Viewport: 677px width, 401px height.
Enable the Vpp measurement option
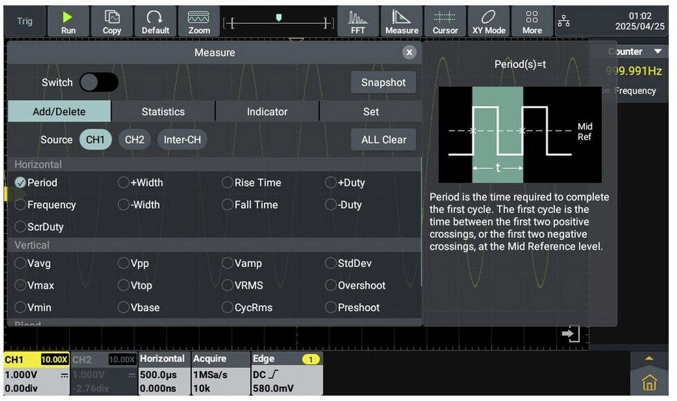(124, 264)
